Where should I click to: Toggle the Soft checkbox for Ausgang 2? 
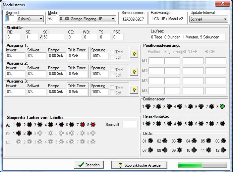[x=112, y=75]
